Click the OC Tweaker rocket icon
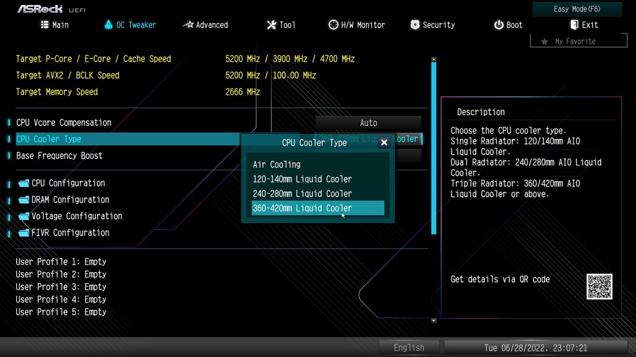 click(x=108, y=25)
